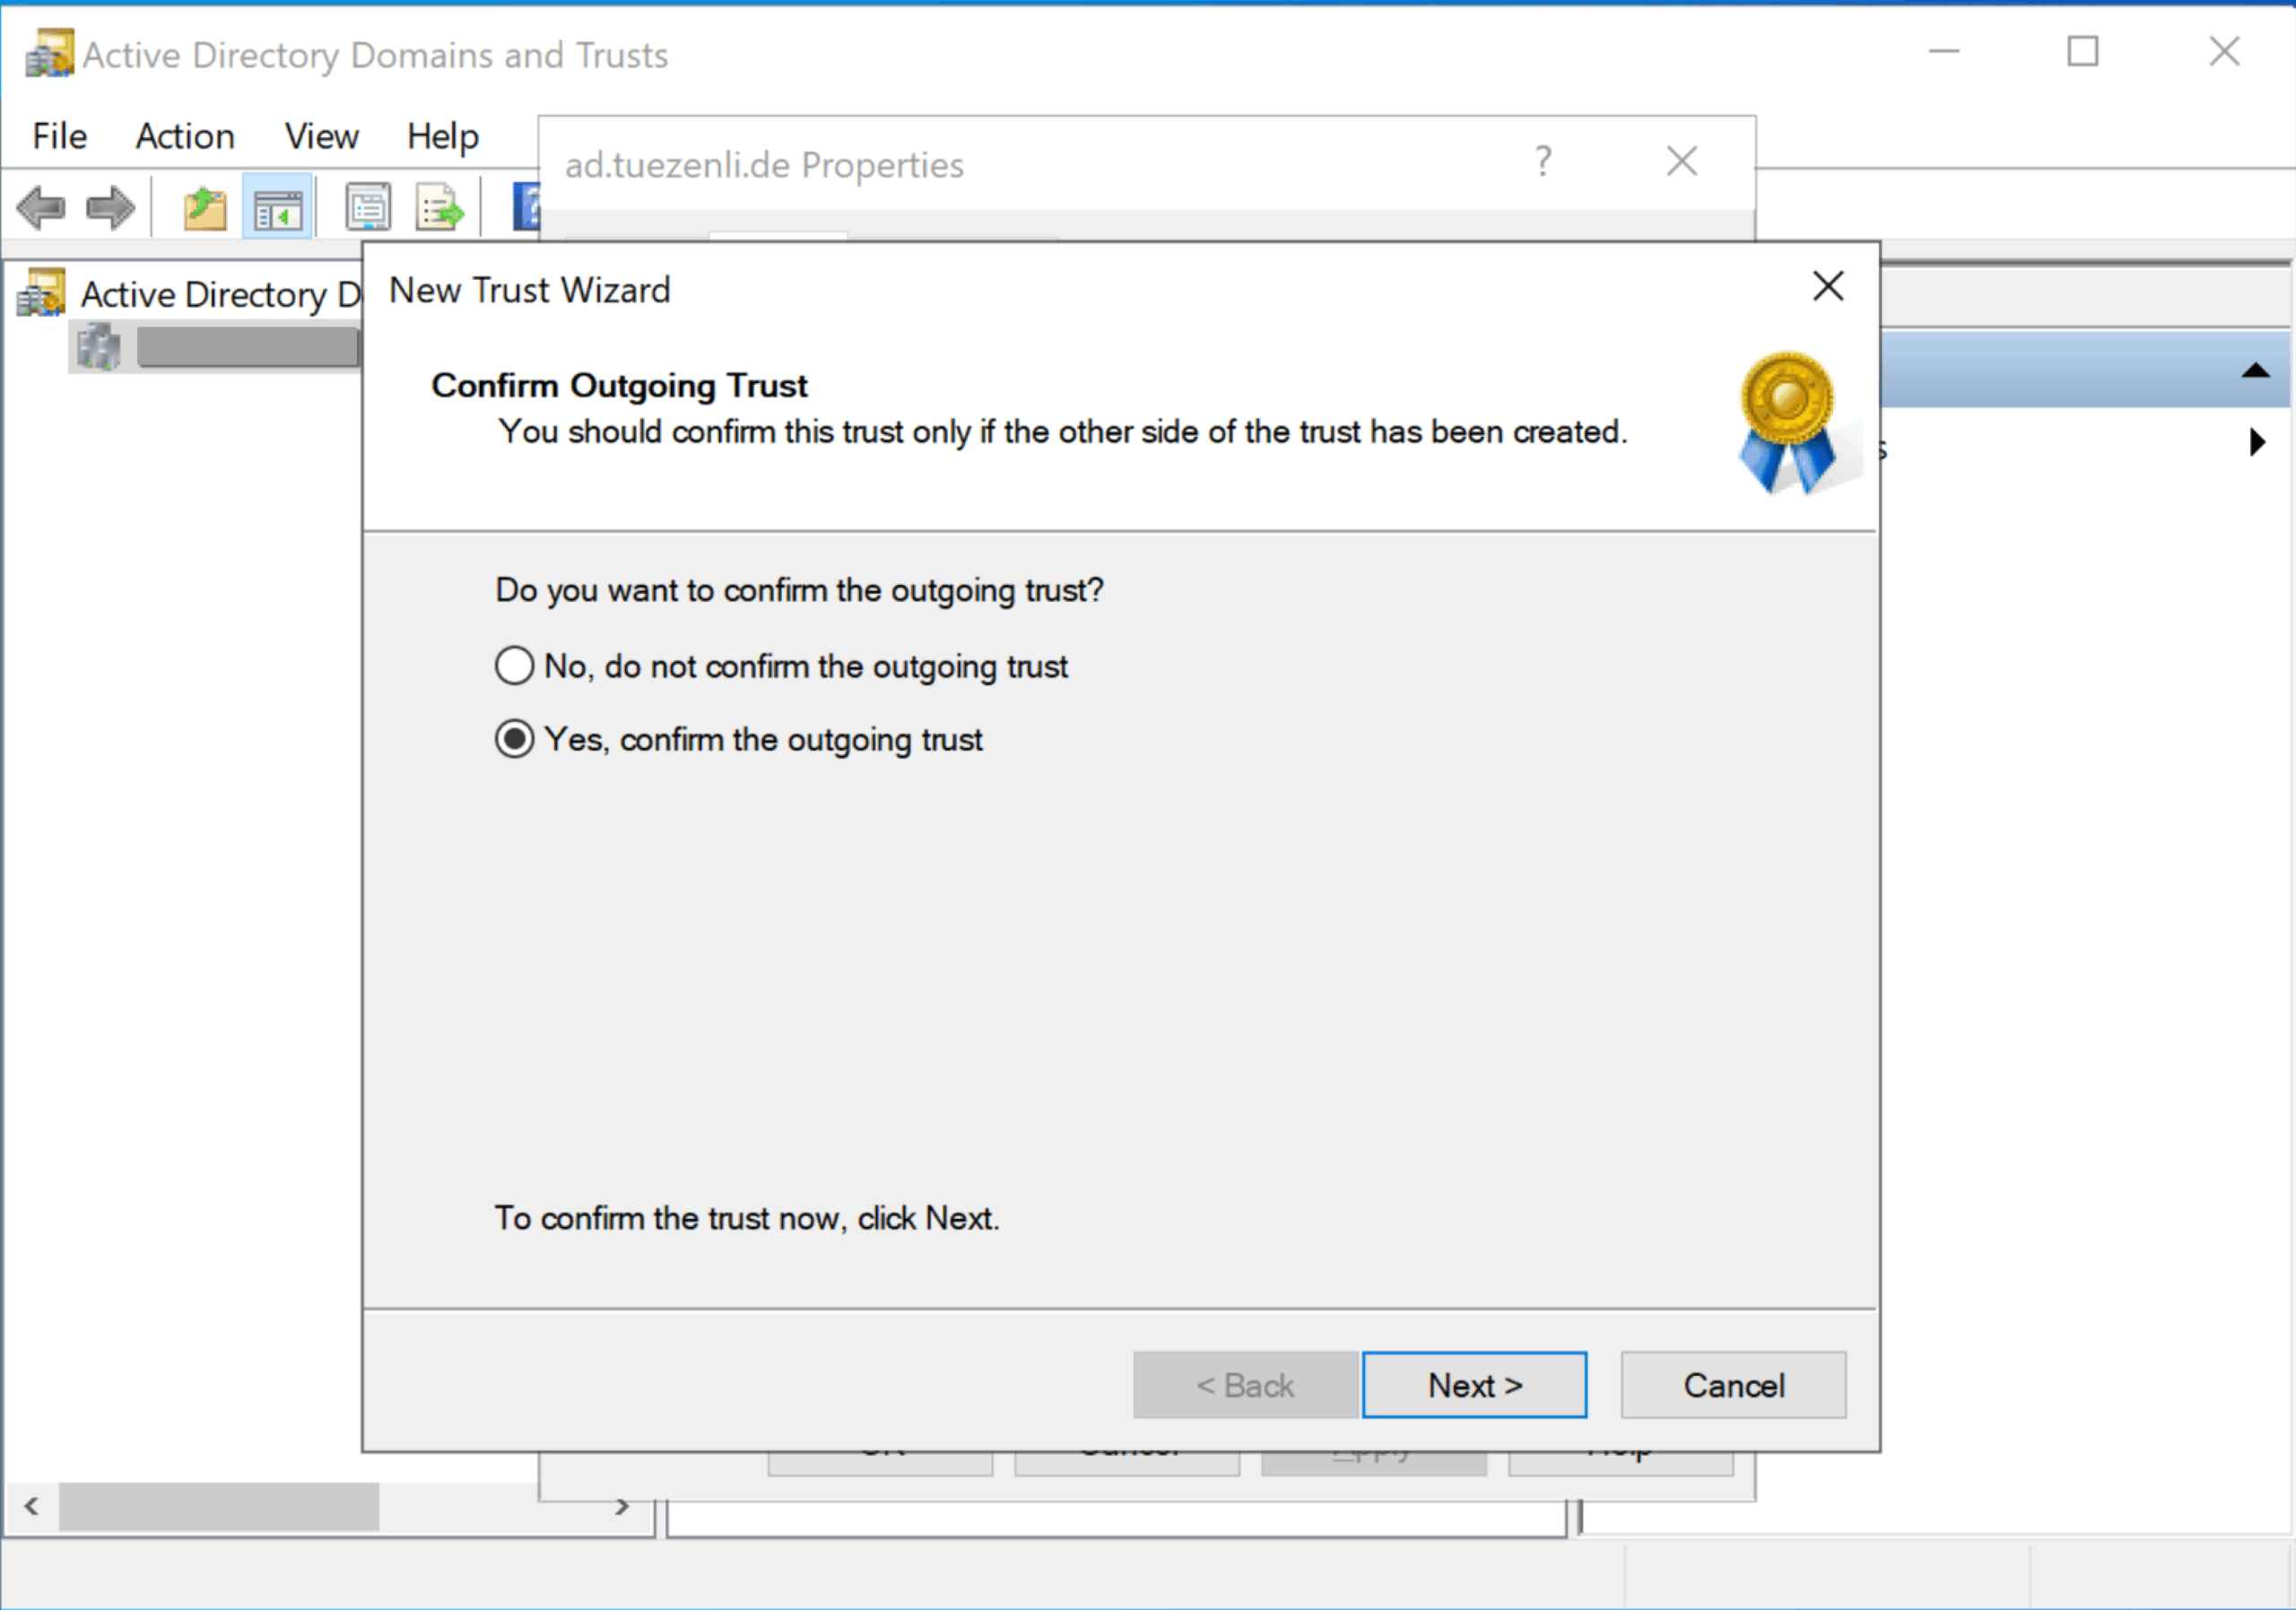Select Yes, confirm the outgoing trust
Viewport: 2296px width, 1610px height.
514,739
